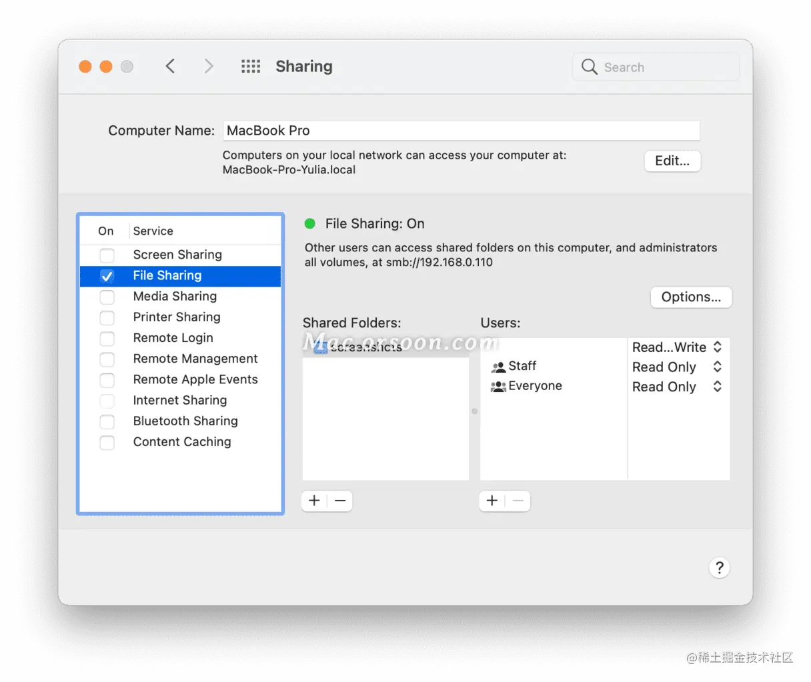Go back with the left chevron
The image size is (811, 682).
(x=171, y=66)
